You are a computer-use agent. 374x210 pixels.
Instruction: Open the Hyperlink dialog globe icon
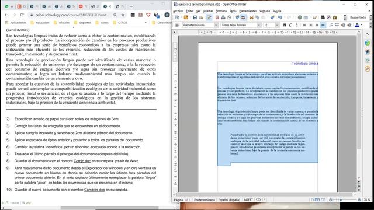pyautogui.click(x=300, y=17)
